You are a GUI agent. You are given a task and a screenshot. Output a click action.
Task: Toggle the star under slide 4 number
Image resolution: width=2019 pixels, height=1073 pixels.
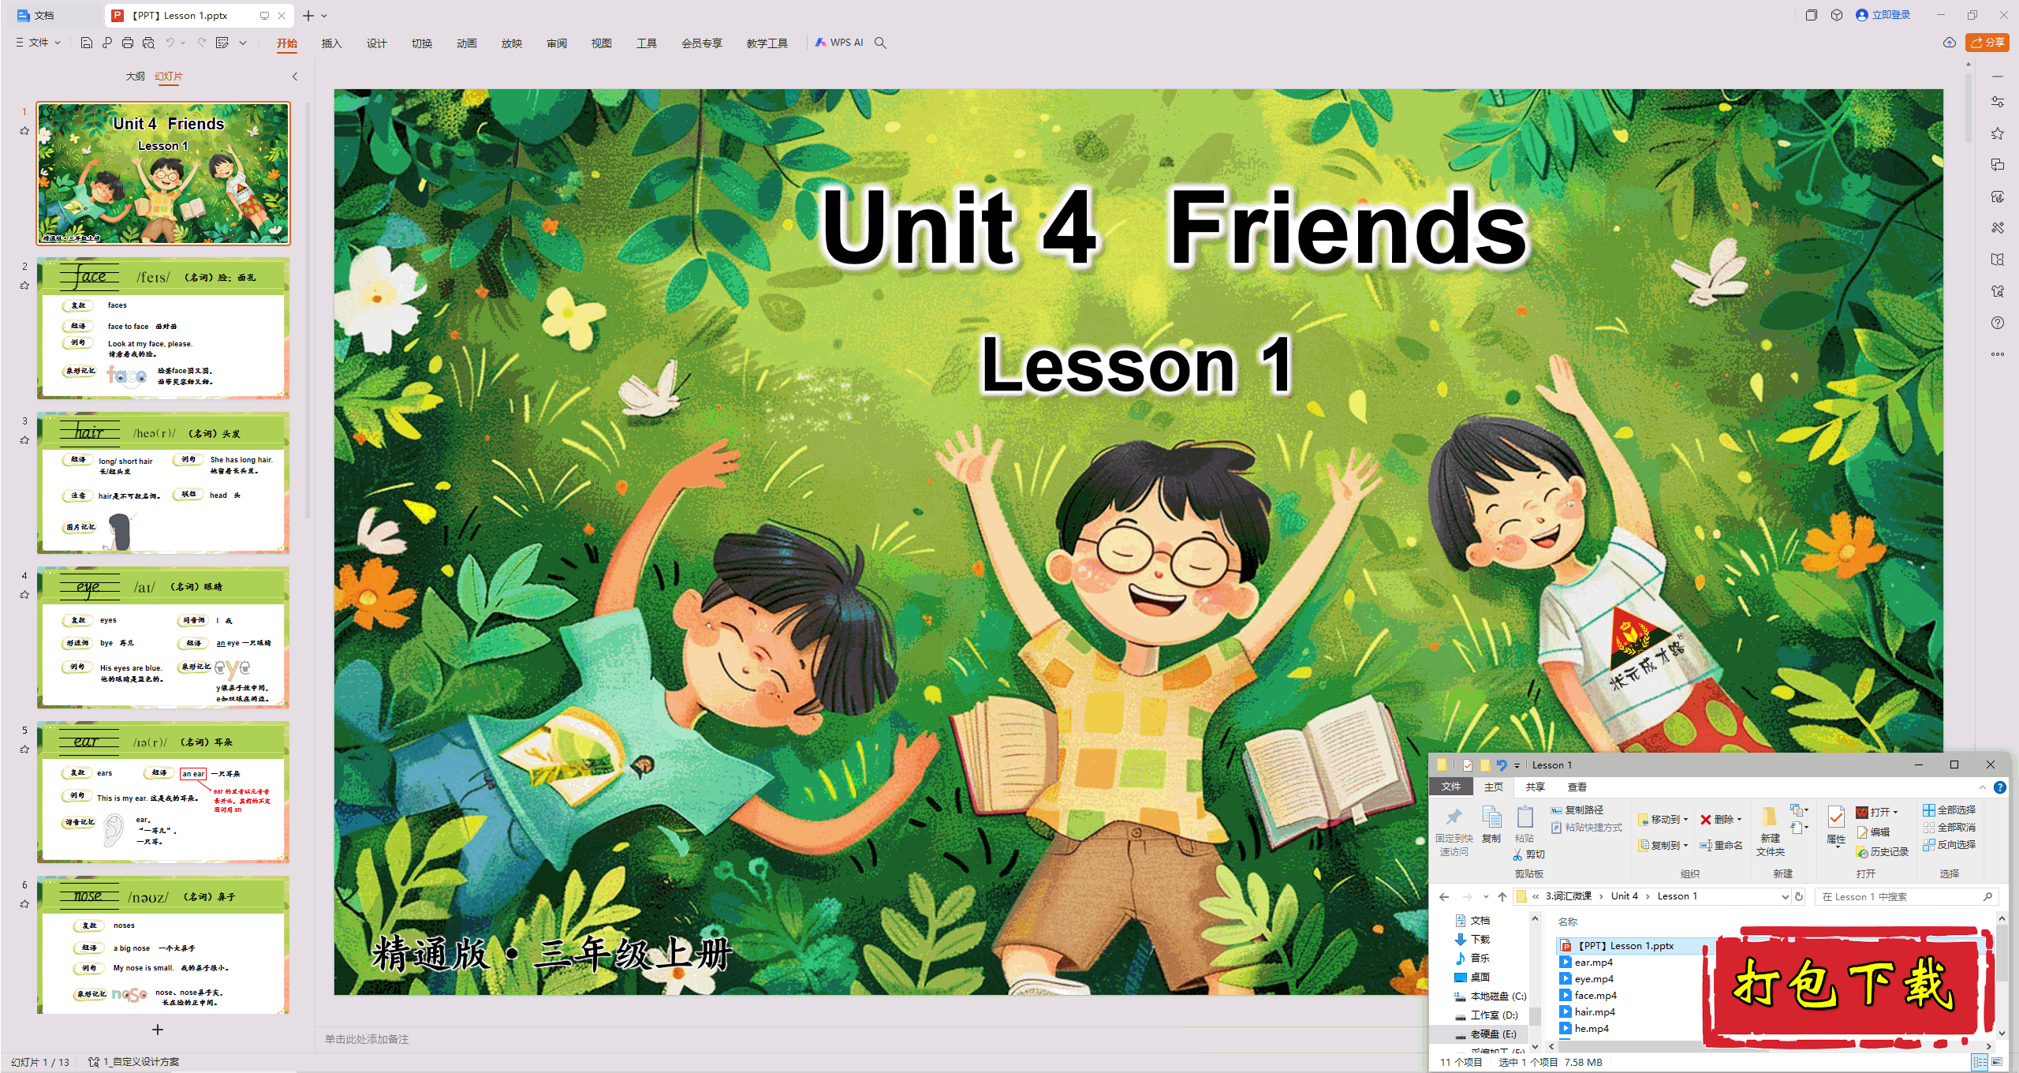[24, 595]
